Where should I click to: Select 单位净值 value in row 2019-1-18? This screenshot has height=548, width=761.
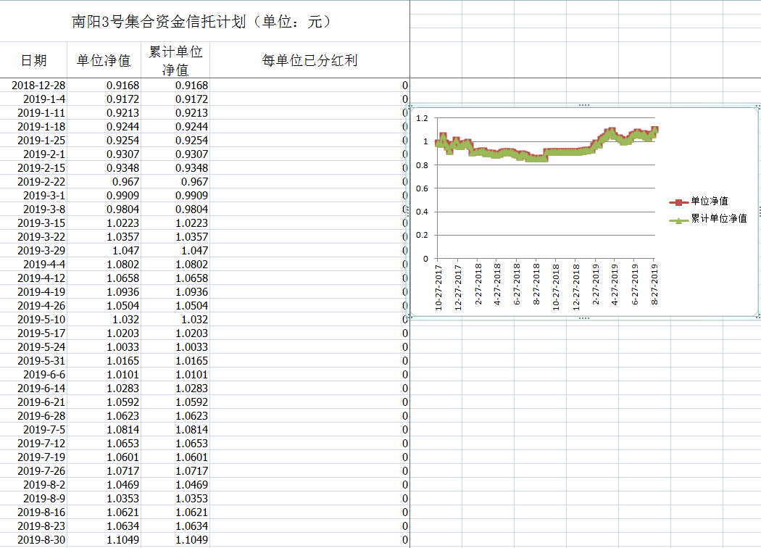click(x=104, y=127)
